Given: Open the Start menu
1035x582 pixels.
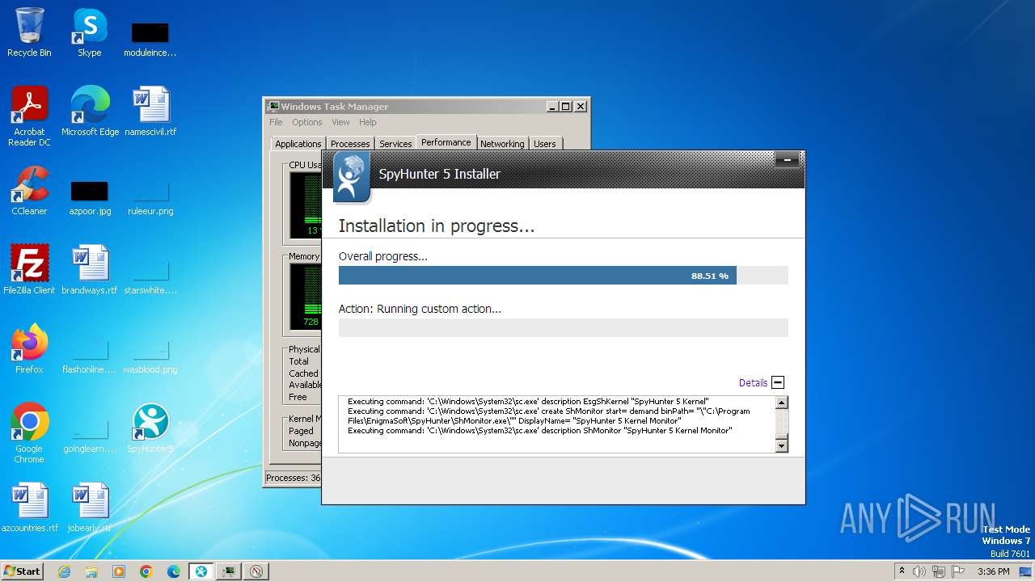Looking at the screenshot, I should click(22, 571).
